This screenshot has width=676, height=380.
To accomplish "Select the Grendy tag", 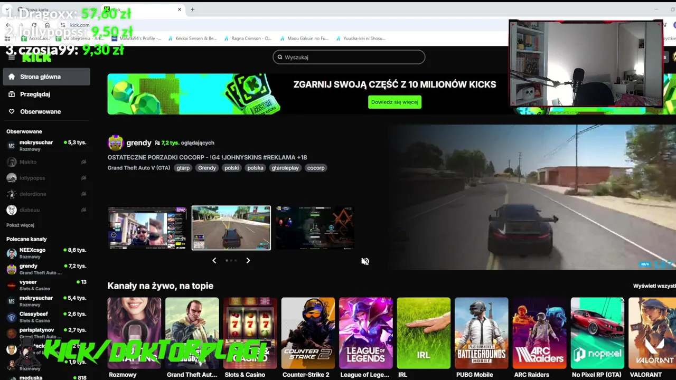I will click(x=207, y=168).
